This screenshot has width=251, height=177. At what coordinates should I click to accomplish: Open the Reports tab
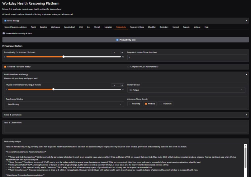(x=186, y=27)
